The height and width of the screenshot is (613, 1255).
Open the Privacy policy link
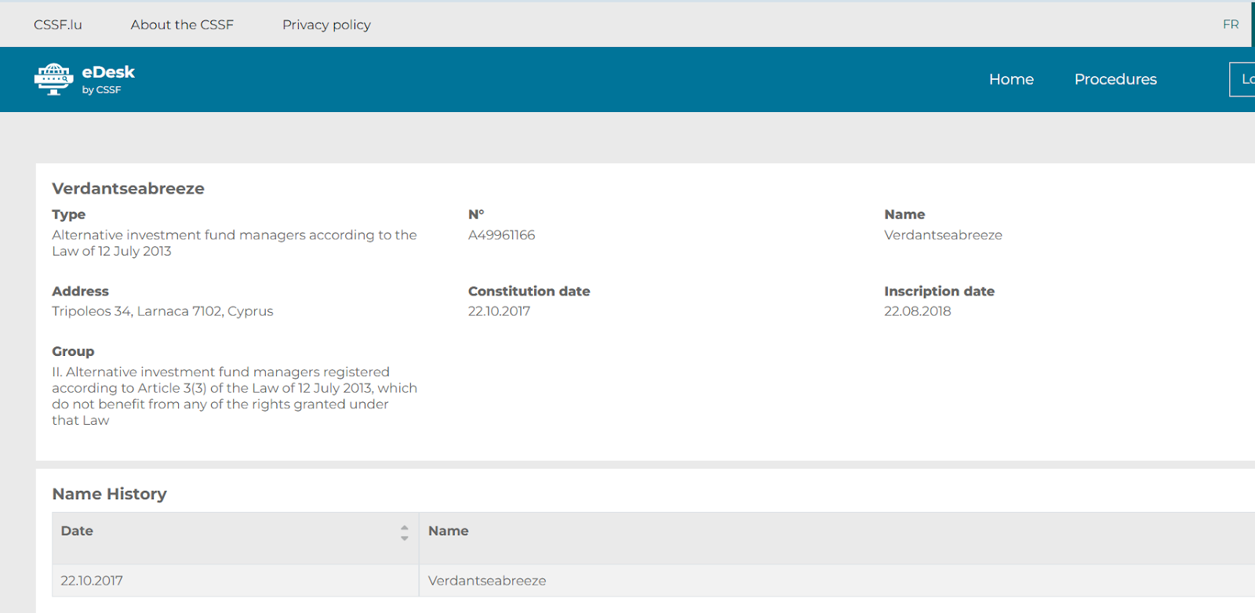pos(326,24)
